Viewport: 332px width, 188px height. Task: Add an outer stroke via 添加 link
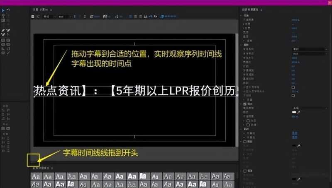point(295,137)
